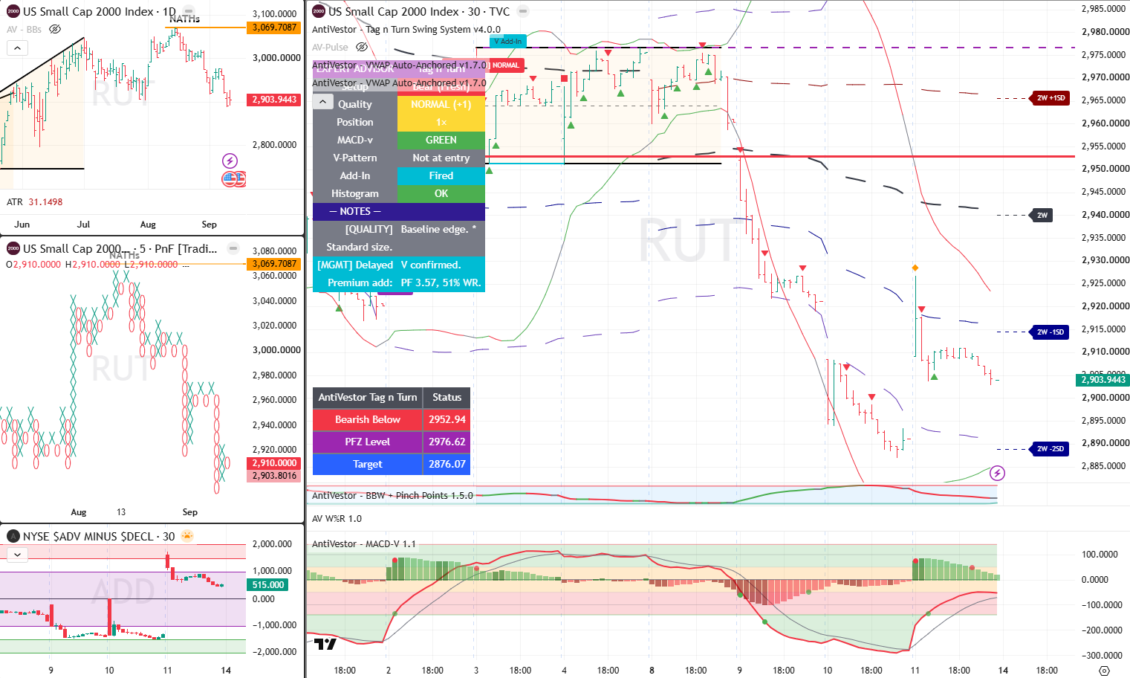The width and height of the screenshot is (1130, 678).
Task: Open NYSE $ADV MINUS $DECL chart title
Action: click(99, 537)
